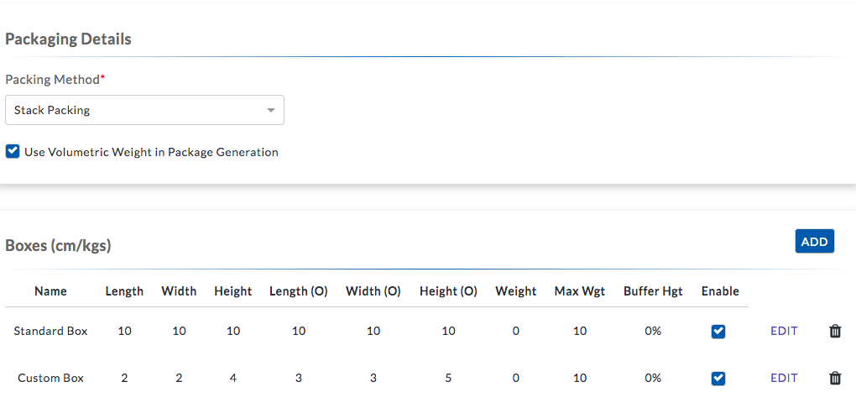Uncheck Use Volumetric Weight in Package Generation

[x=13, y=152]
